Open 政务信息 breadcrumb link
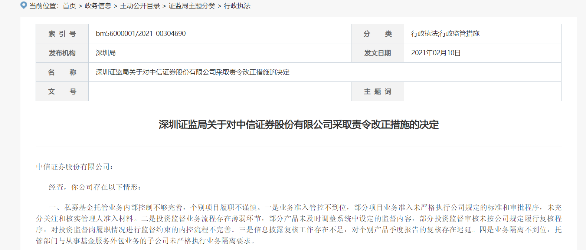Screen dimensions: 586x250 [98, 6]
